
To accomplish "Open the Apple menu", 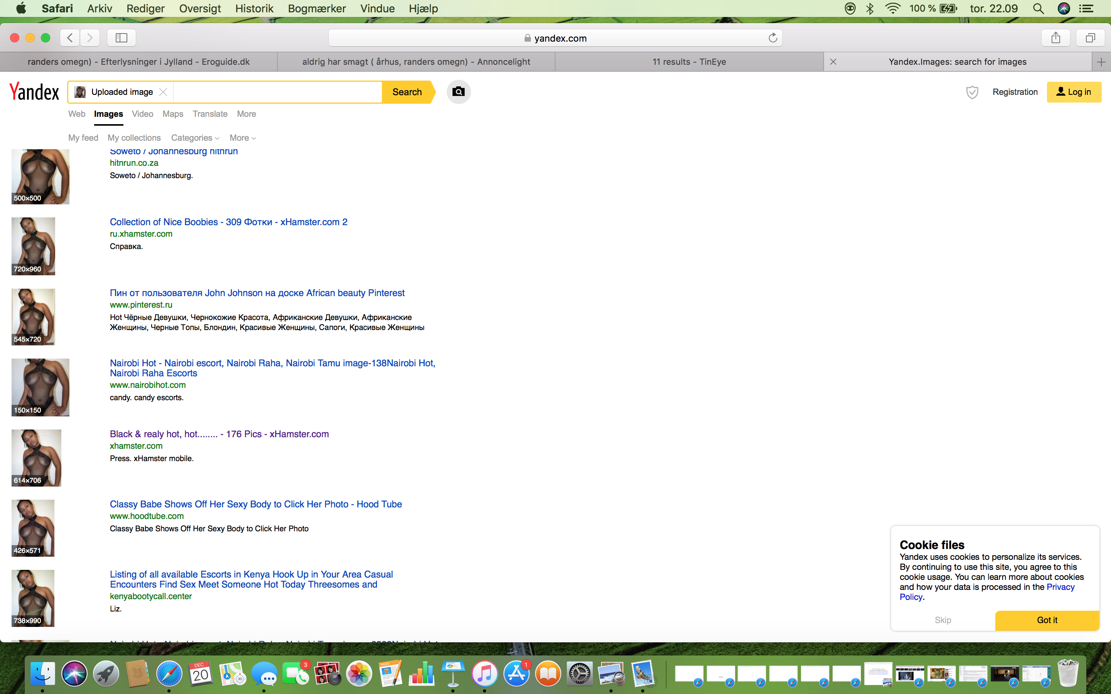I will point(21,8).
